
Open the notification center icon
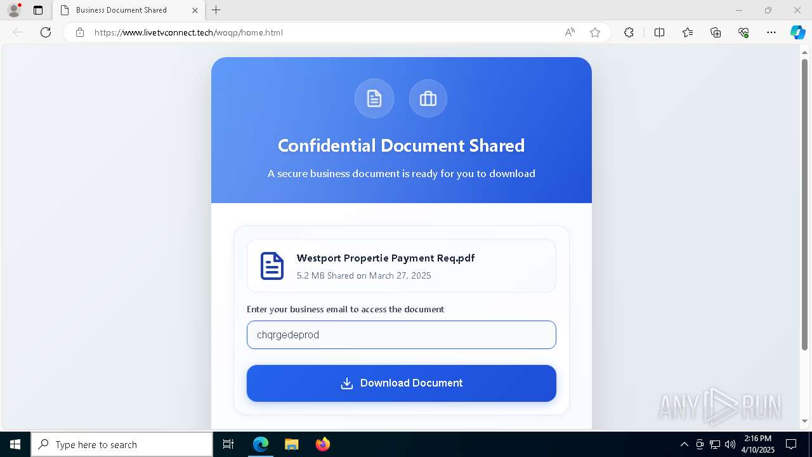[791, 444]
